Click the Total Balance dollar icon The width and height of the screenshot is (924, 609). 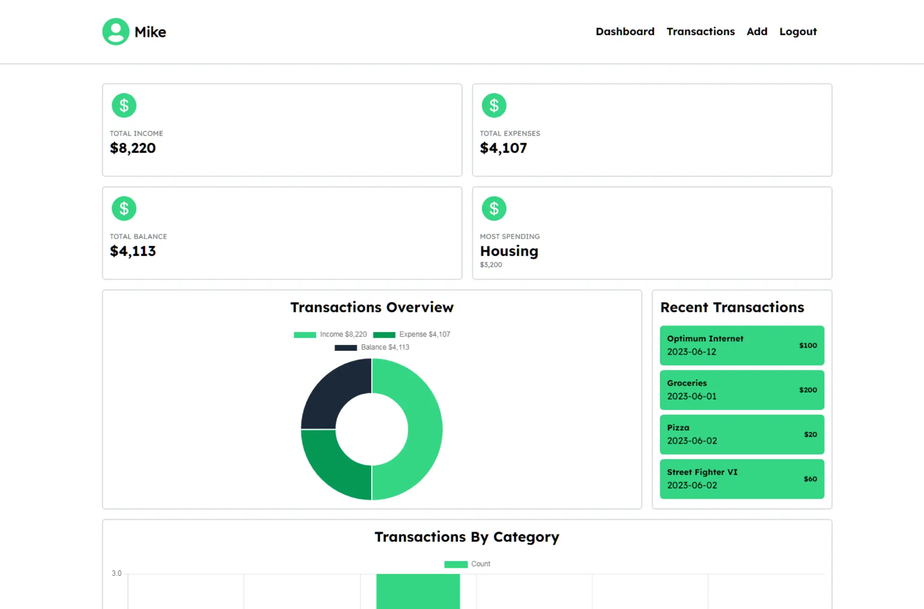(x=124, y=209)
